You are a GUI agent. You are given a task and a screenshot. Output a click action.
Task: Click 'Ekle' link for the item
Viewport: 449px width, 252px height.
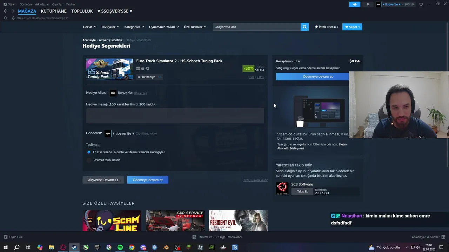point(252,77)
